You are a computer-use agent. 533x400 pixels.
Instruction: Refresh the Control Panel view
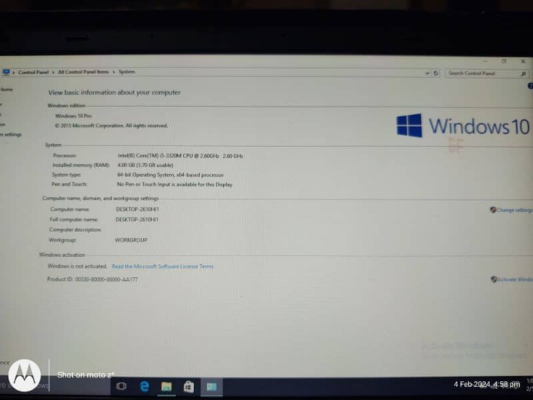point(436,73)
